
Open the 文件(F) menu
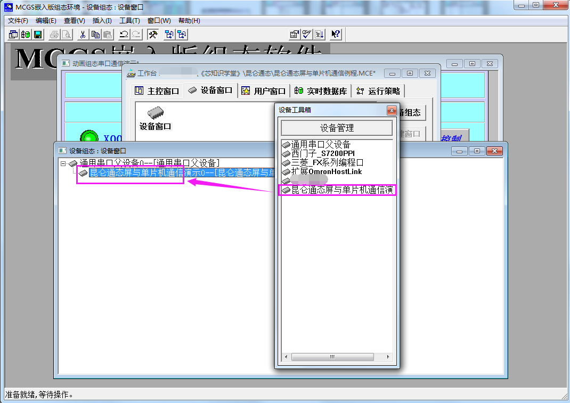pos(18,21)
